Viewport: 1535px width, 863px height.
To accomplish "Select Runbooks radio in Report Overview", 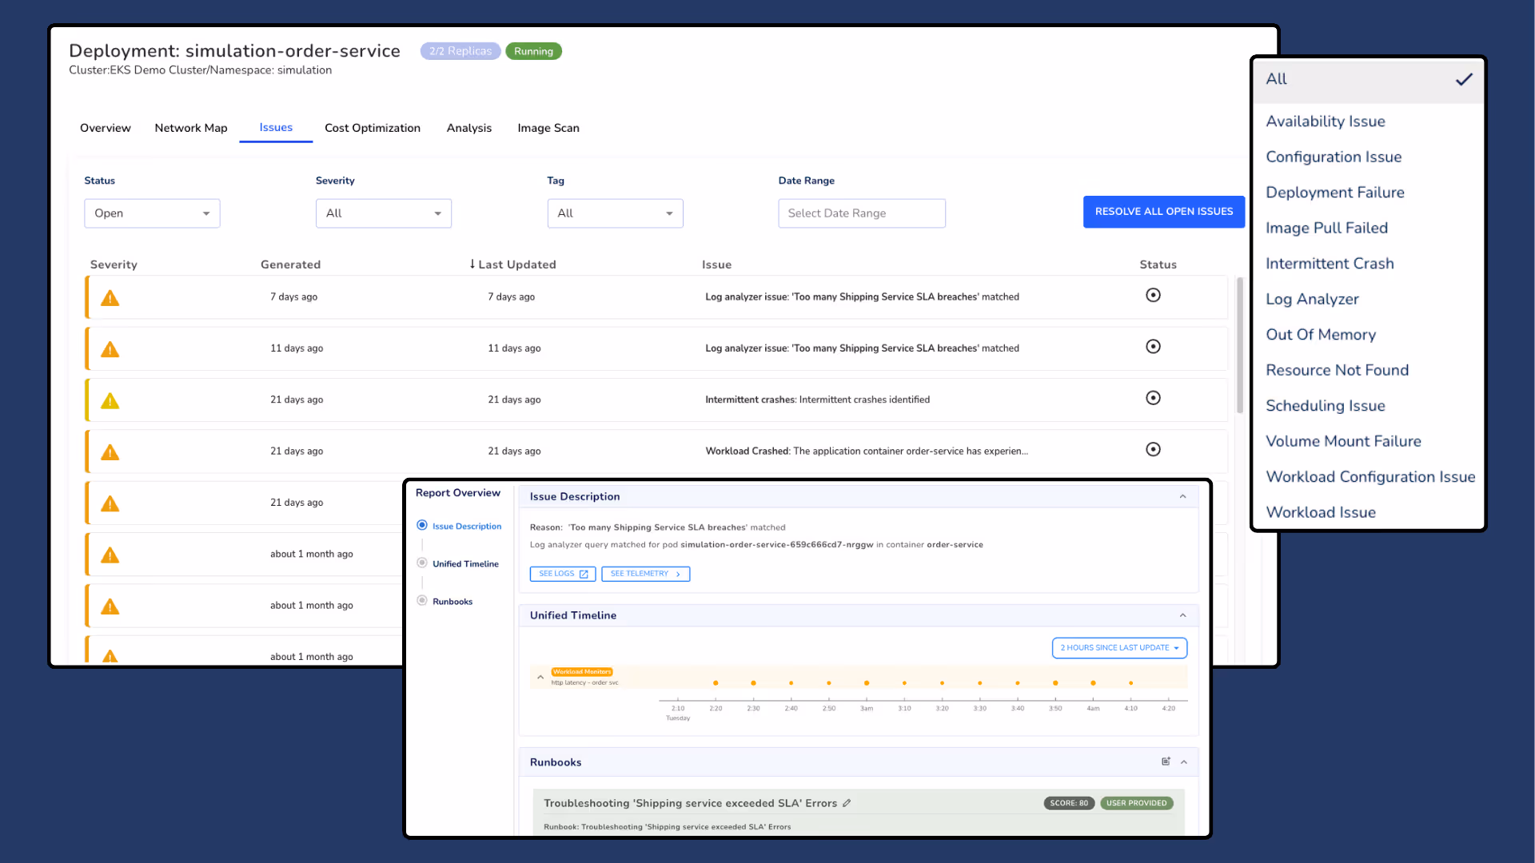I will (422, 600).
